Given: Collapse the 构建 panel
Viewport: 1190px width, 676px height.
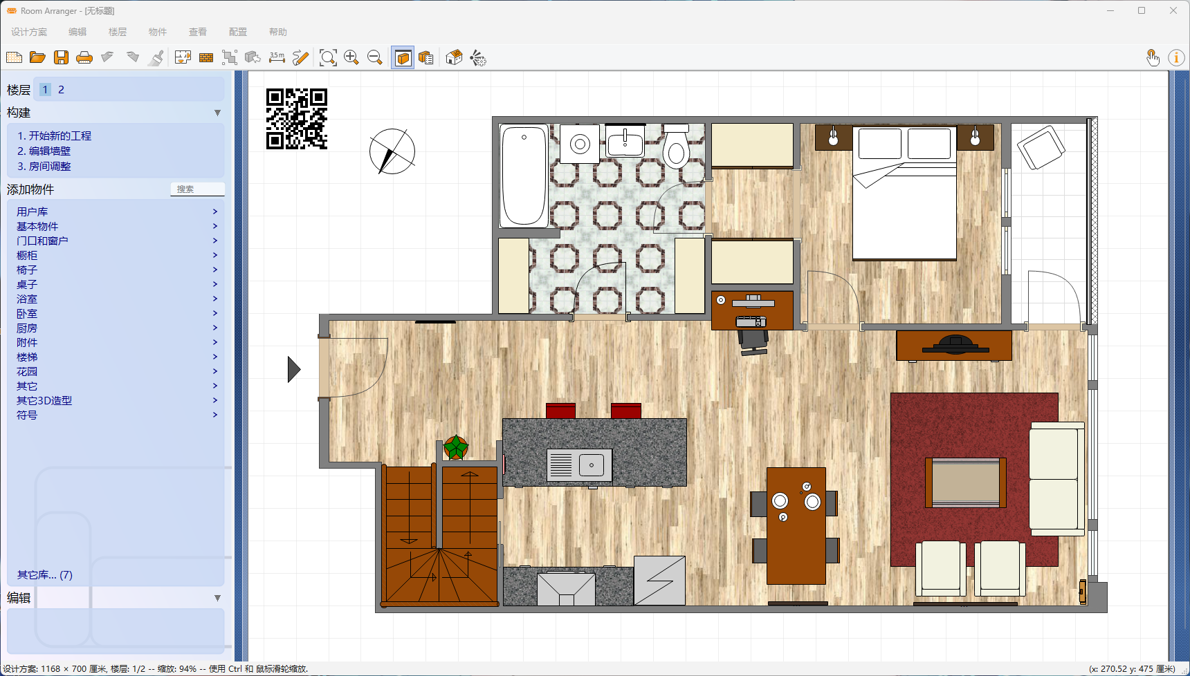Looking at the screenshot, I should point(218,112).
